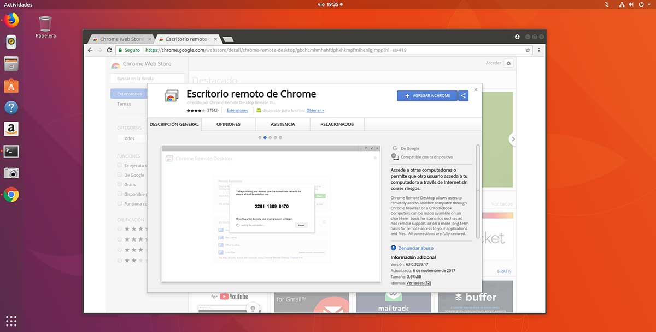The height and width of the screenshot is (332, 656).
Task: Click Denunciar abuso link
Action: [415, 248]
